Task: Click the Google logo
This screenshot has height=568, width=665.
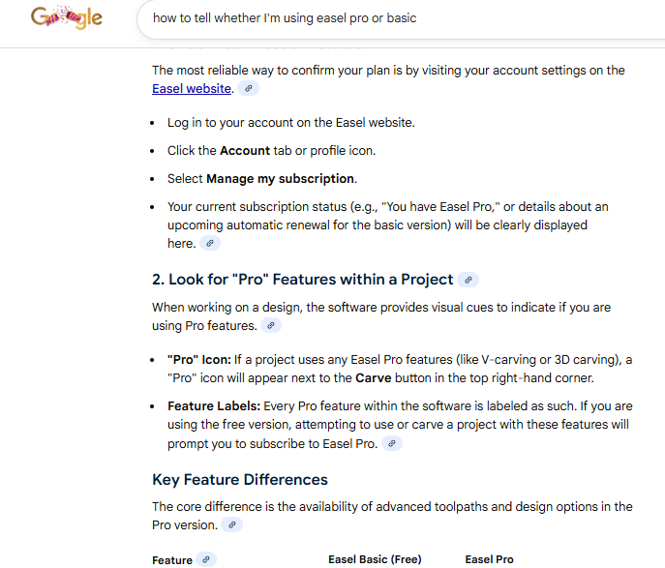Action: [66, 18]
